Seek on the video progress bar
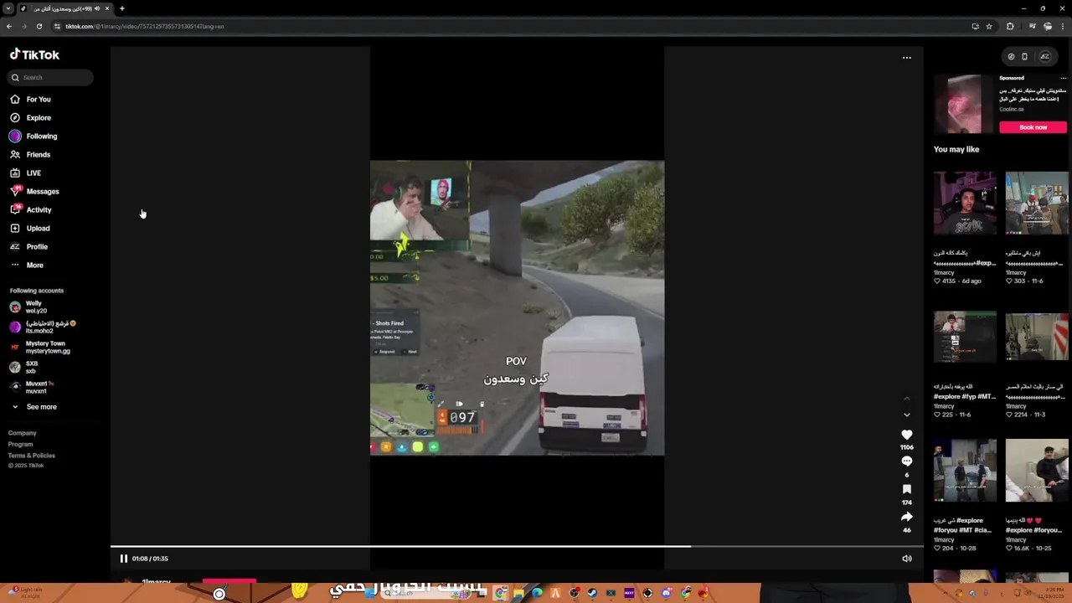 [517, 547]
